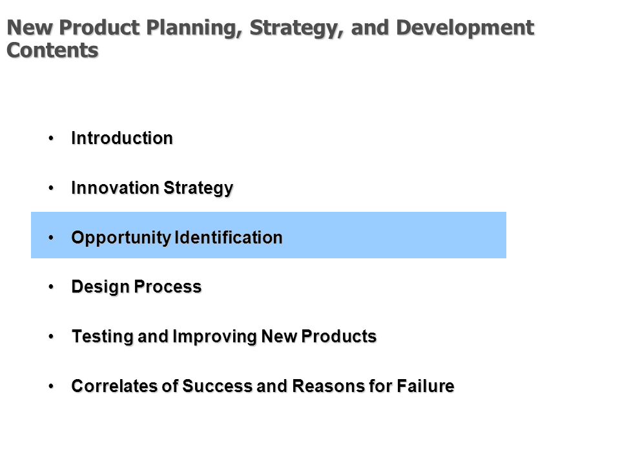The image size is (620, 465).
Task: Click the highlighted Opportunity Identification text
Action: pyautogui.click(x=177, y=238)
